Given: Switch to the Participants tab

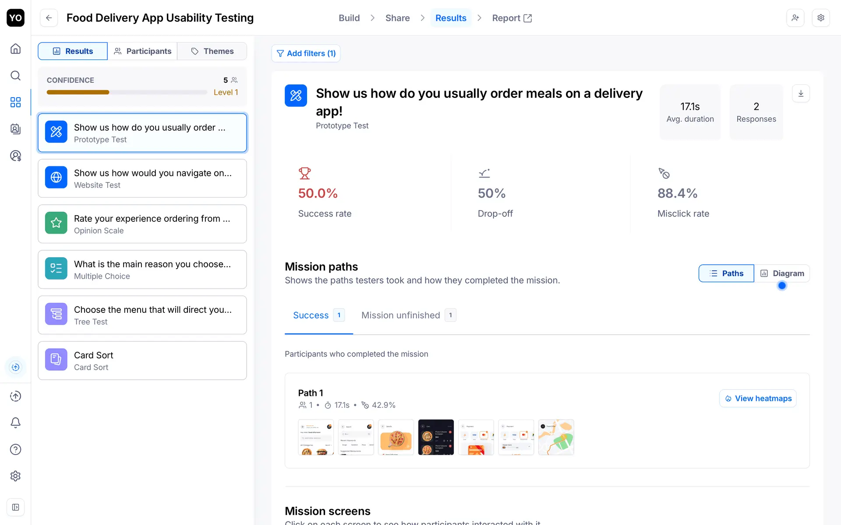Looking at the screenshot, I should coord(142,51).
